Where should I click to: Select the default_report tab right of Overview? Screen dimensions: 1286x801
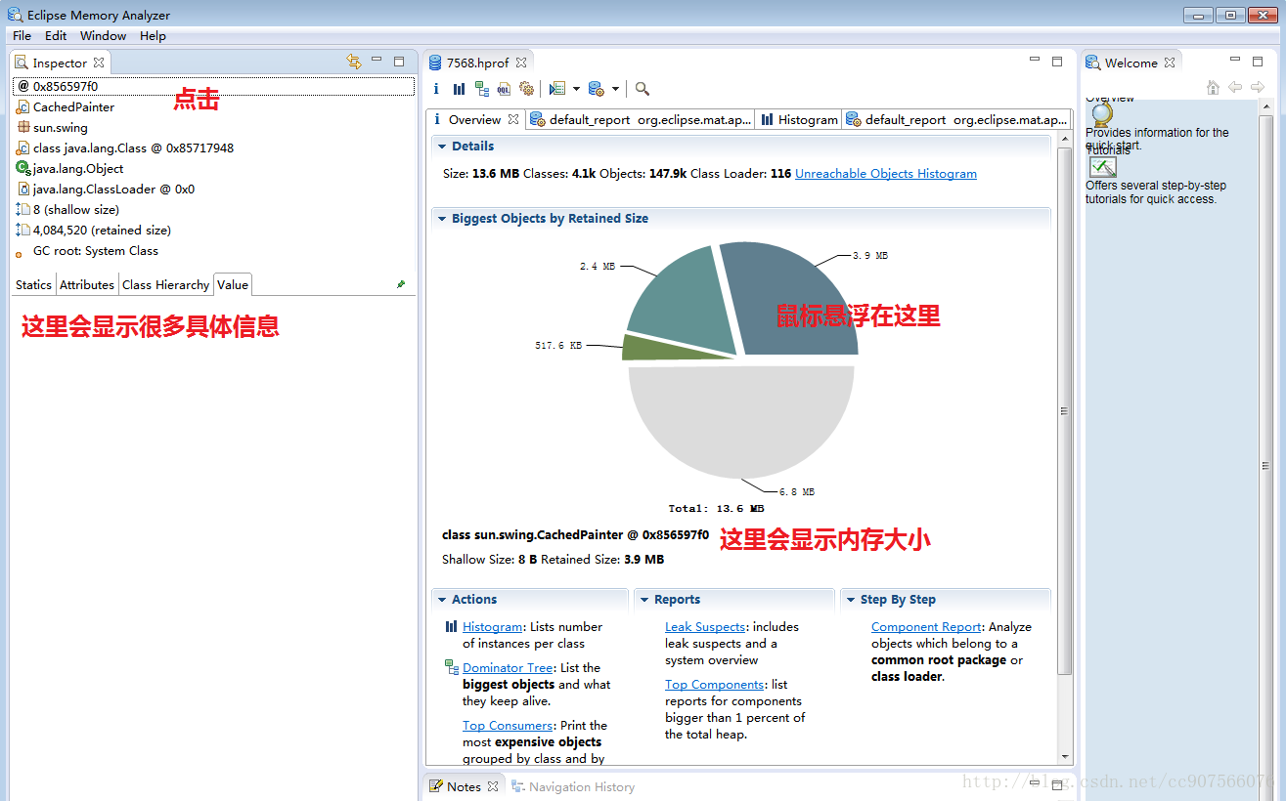[641, 119]
